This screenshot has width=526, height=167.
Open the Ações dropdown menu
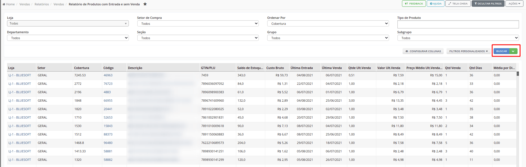click(x=514, y=4)
